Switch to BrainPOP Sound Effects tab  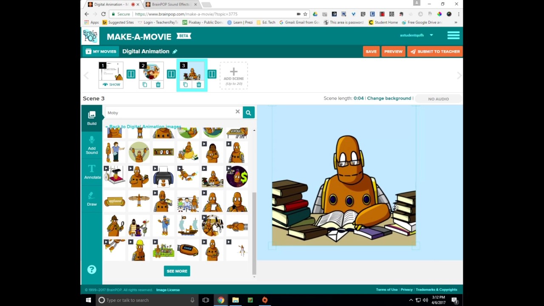(x=171, y=4)
